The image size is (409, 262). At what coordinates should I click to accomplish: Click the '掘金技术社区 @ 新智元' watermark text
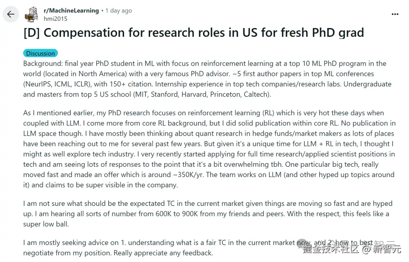pyautogui.click(x=351, y=249)
